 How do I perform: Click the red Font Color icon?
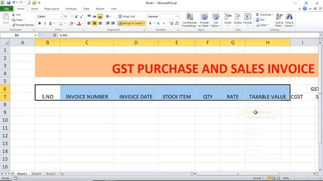[x=79, y=24]
